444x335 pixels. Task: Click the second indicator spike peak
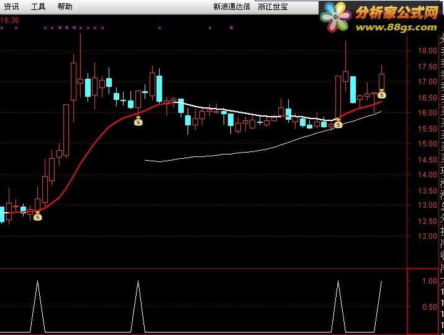[138, 281]
